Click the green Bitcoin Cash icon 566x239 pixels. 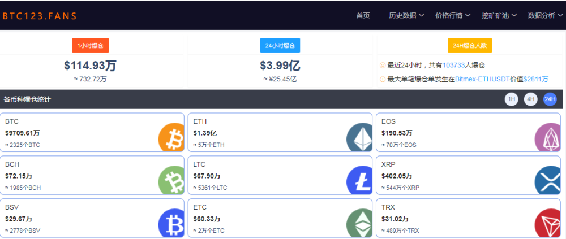(171, 180)
